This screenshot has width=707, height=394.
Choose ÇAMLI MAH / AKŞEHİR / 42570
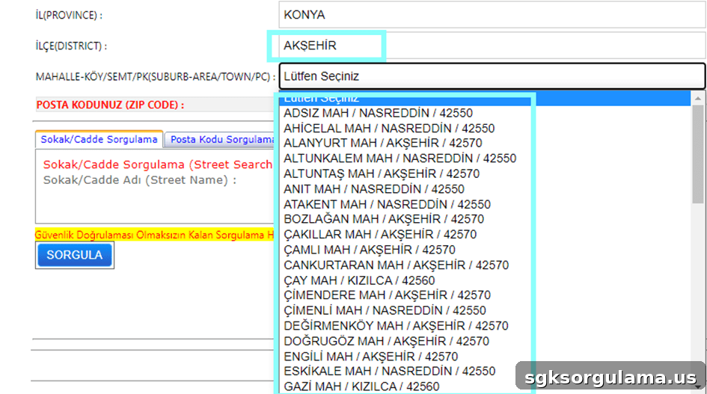coord(485,250)
